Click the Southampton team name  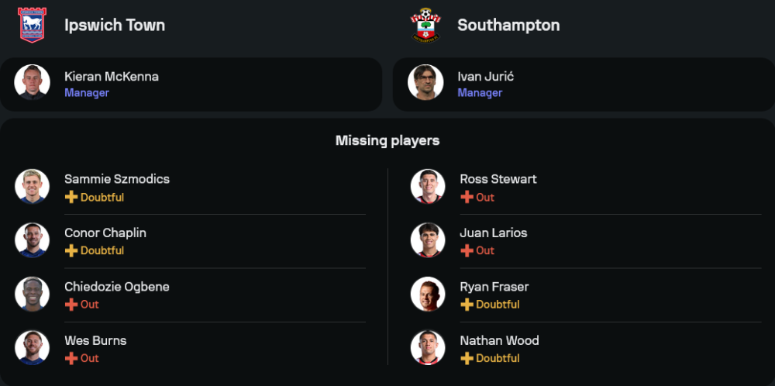tap(508, 25)
